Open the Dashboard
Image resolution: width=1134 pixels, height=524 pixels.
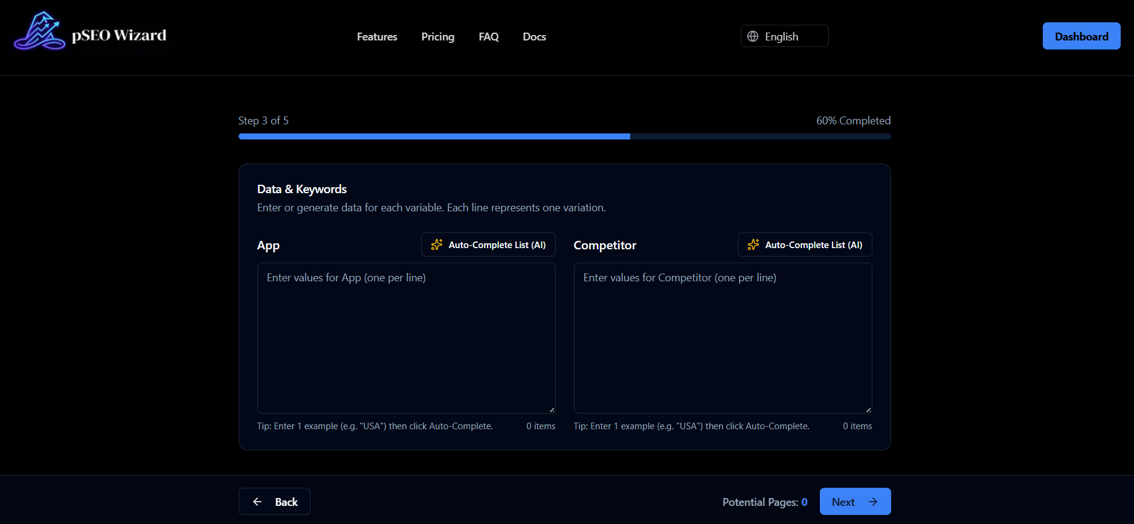point(1081,36)
